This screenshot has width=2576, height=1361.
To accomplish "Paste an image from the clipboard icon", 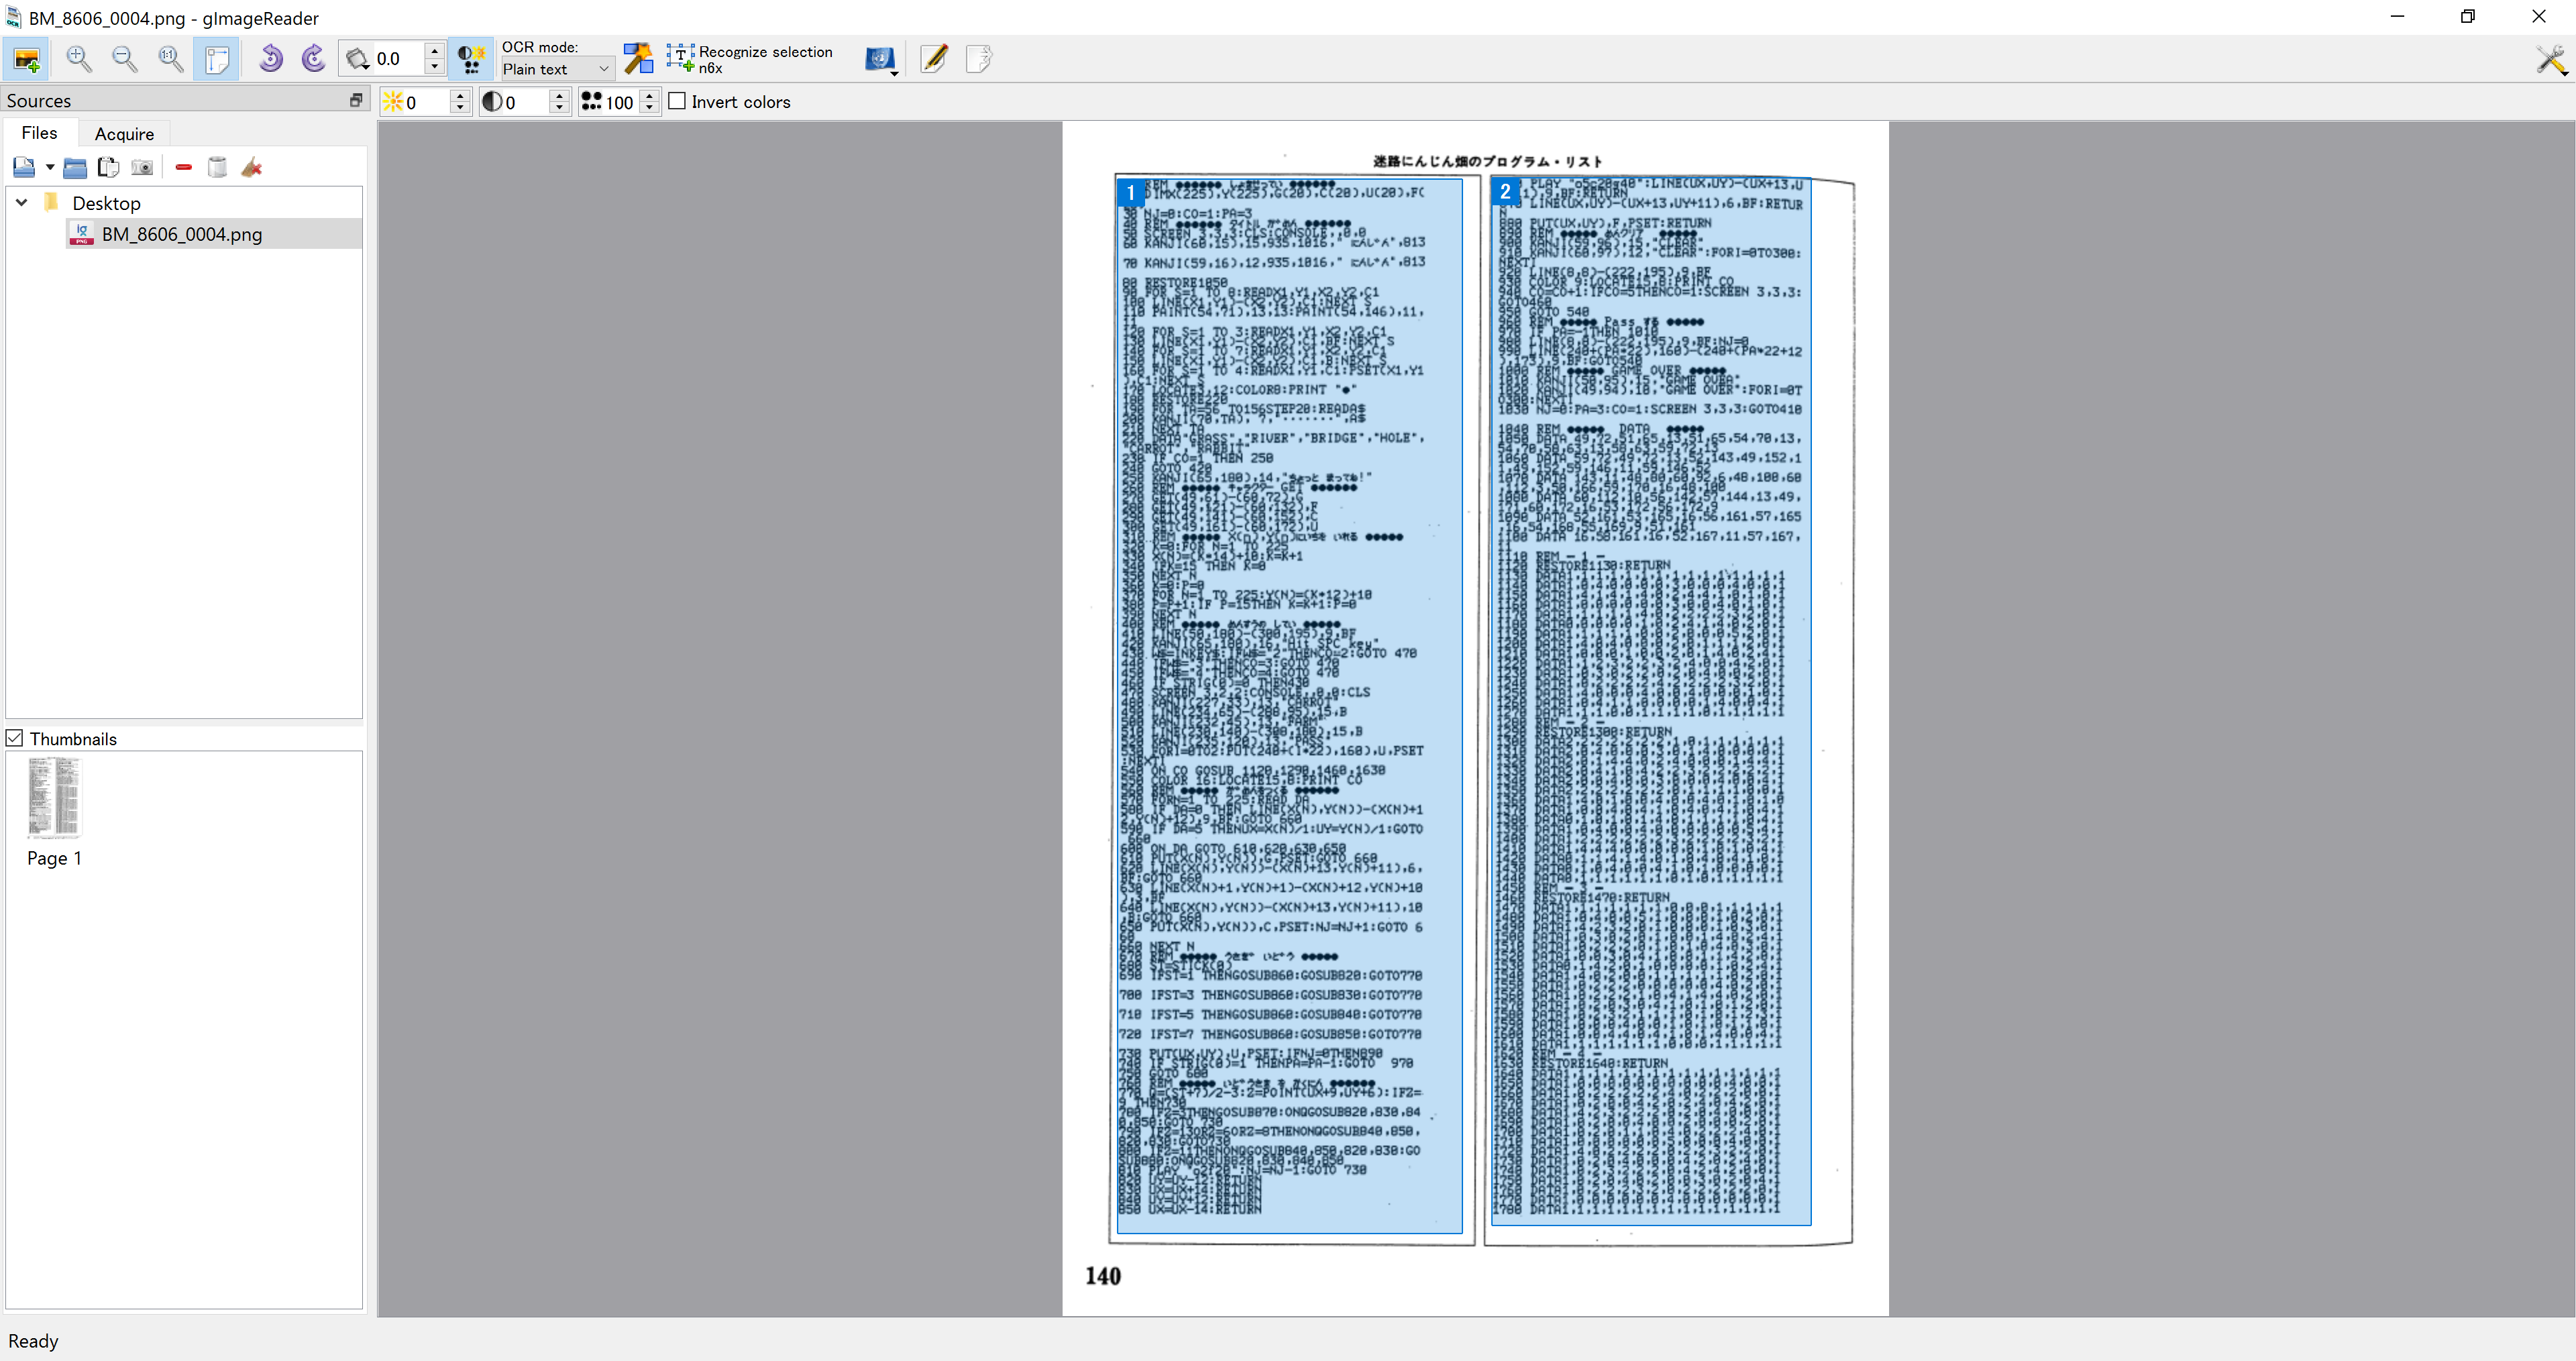I will point(108,168).
